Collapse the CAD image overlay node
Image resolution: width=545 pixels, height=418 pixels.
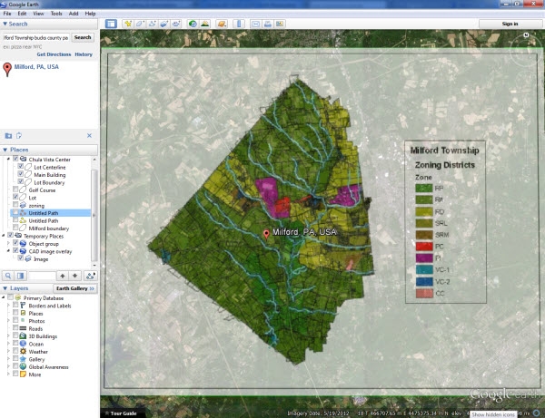tap(8, 251)
